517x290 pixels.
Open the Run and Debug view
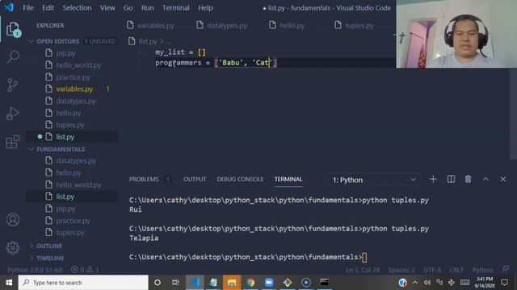(13, 114)
